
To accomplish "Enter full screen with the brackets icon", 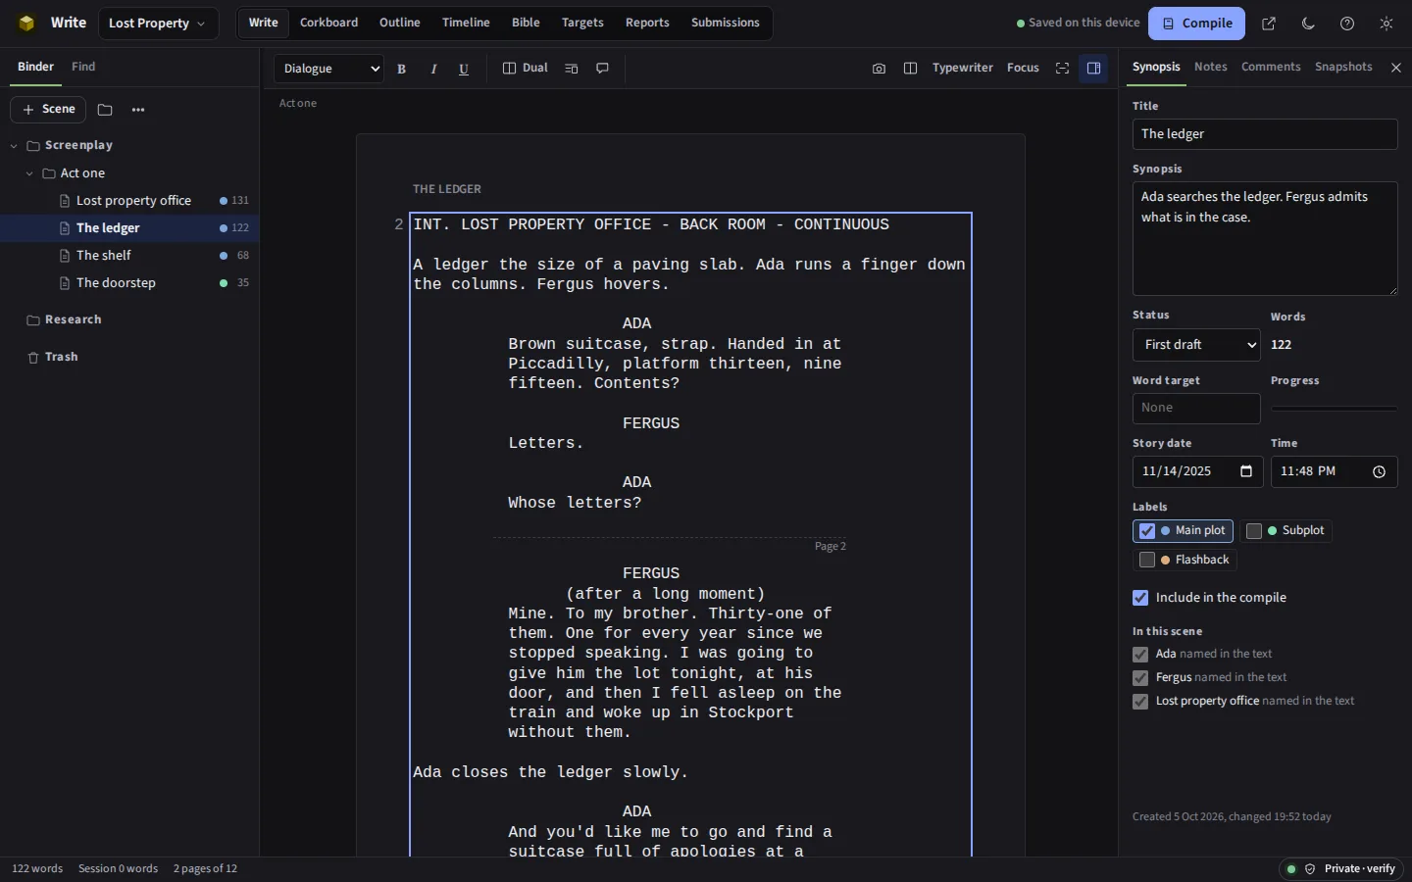I will (1062, 69).
